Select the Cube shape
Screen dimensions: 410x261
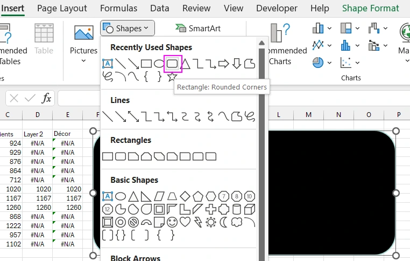[x=250, y=209]
